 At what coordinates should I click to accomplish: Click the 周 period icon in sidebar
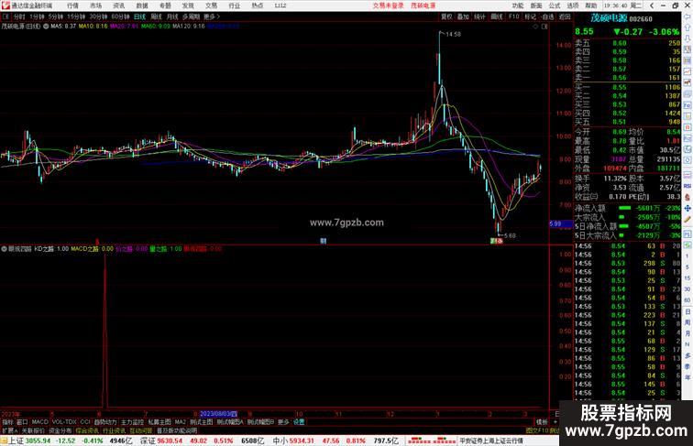tap(687, 322)
